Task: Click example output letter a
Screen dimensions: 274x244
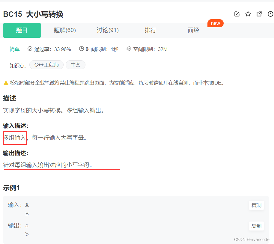Action: click(x=27, y=226)
